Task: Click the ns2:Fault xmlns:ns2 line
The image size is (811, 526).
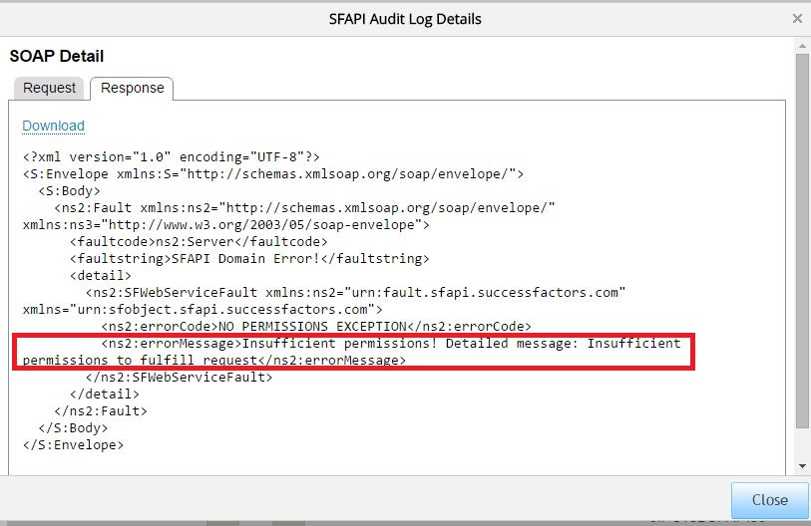Action: (x=304, y=208)
